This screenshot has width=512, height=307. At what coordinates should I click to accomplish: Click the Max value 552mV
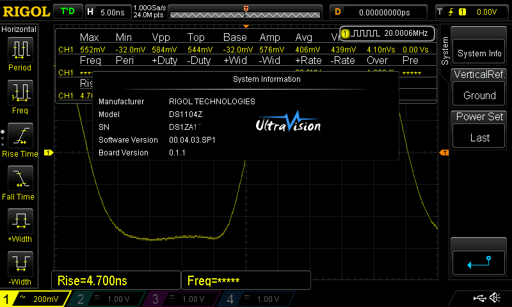coord(92,50)
